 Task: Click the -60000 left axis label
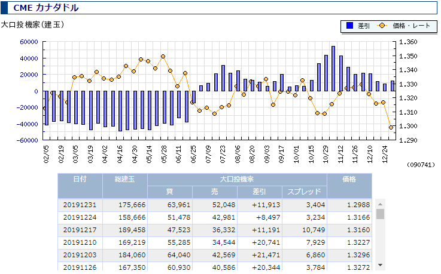pyautogui.click(x=28, y=140)
